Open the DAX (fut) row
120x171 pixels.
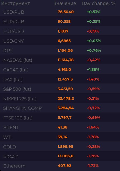point(60,79)
